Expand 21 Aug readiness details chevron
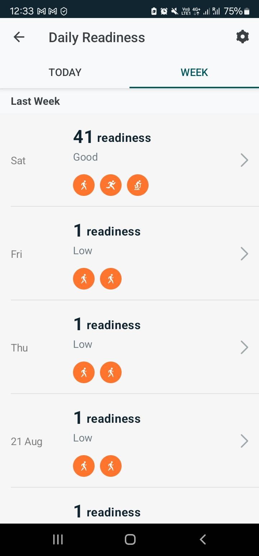Viewport: 259px width, 556px height. [244, 441]
